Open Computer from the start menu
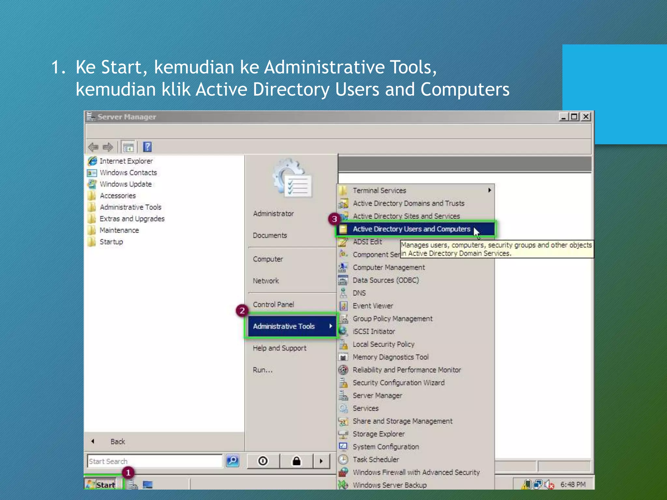Image resolution: width=667 pixels, height=500 pixels. pos(268,259)
